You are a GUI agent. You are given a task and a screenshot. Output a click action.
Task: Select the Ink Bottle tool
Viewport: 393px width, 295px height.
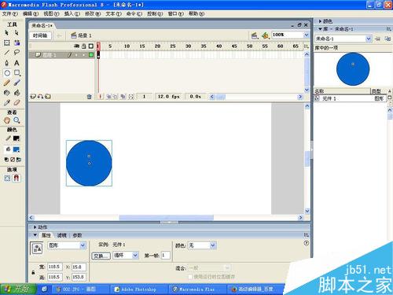pos(7,93)
